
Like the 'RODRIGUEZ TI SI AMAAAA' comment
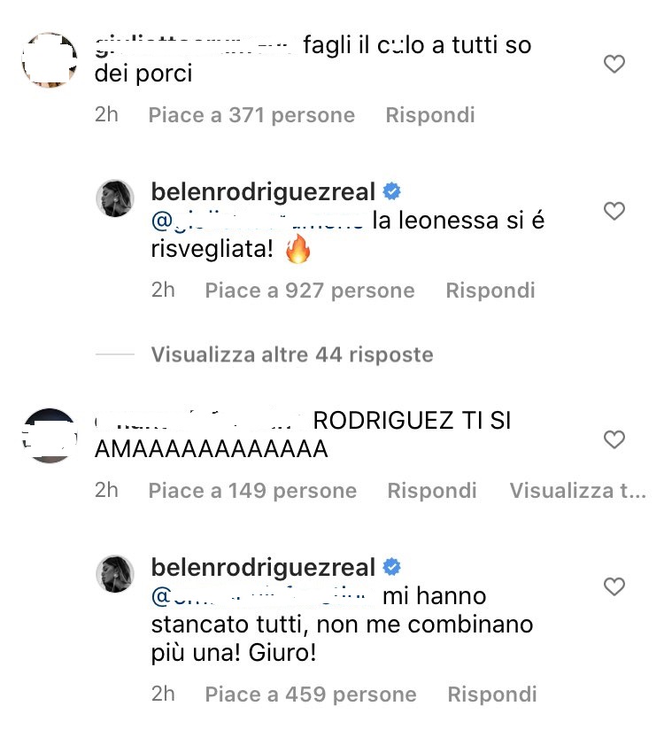tap(614, 439)
